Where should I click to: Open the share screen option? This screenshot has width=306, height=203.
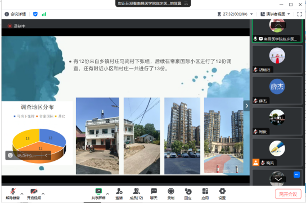tap(98, 193)
